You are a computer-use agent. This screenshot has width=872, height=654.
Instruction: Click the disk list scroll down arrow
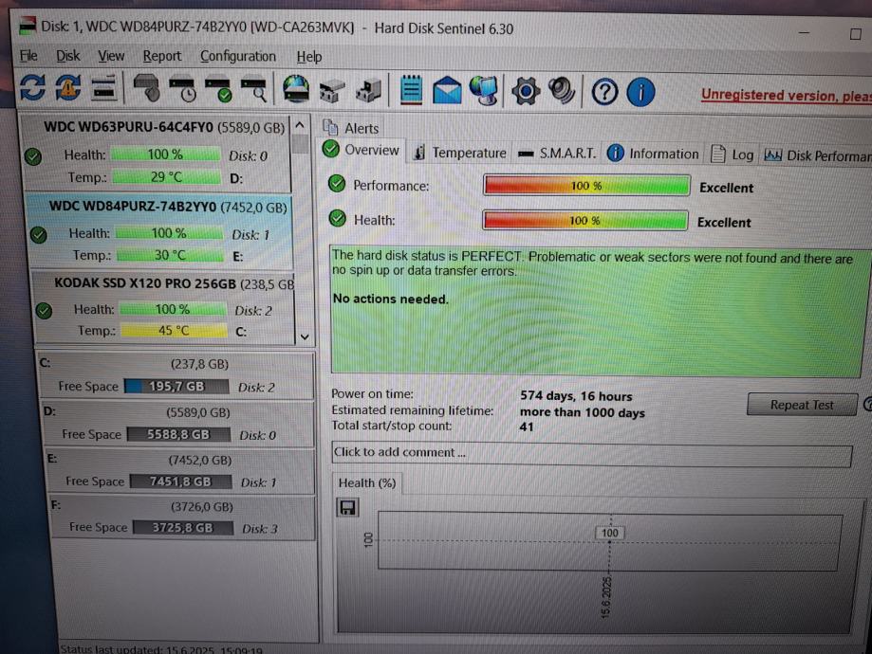pyautogui.click(x=305, y=336)
